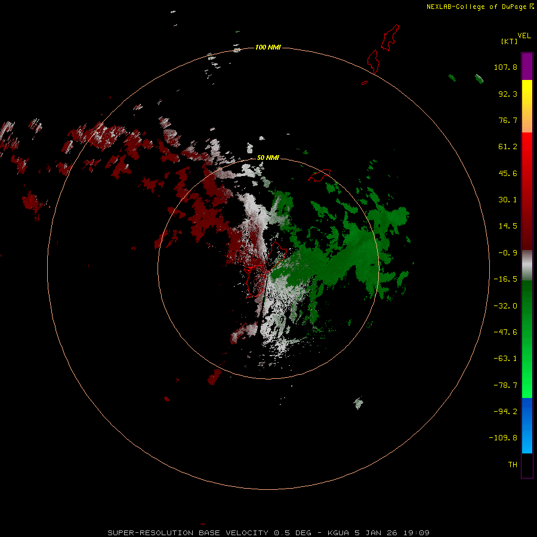Image resolution: width=537 pixels, height=537 pixels.
Task: Click the -94.2 velocity legend value
Action: tap(505, 411)
